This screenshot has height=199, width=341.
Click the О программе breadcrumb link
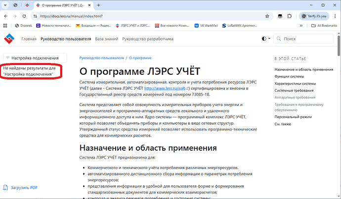[140, 58]
